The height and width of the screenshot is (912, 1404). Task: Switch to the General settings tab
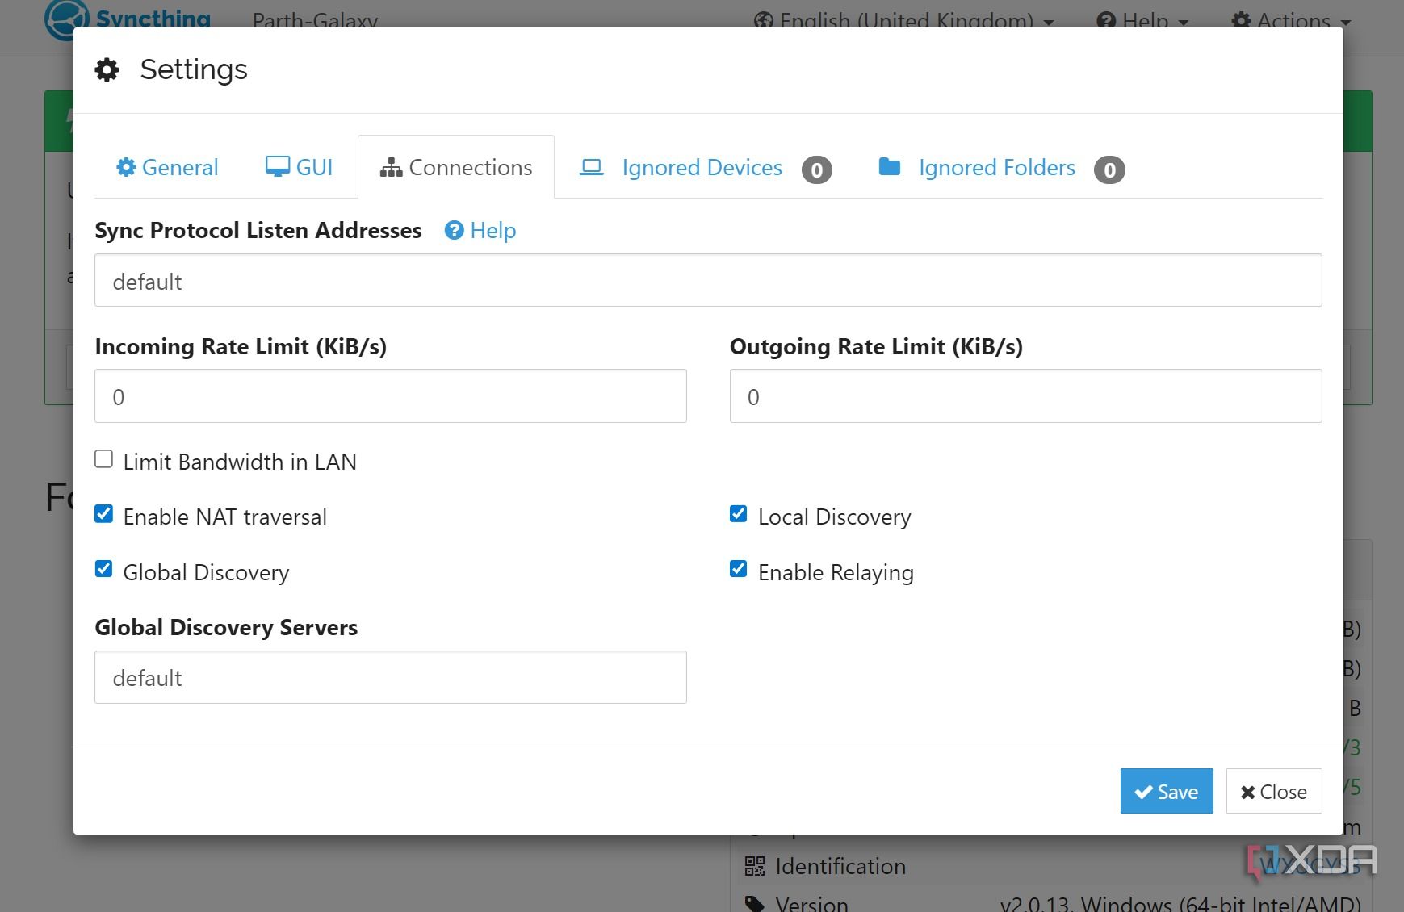[x=168, y=167]
